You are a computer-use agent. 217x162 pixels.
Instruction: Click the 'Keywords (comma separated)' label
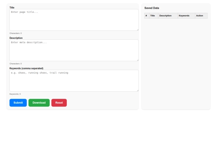click(x=27, y=68)
